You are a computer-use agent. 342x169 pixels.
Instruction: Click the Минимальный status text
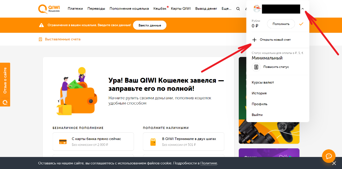pos(267,58)
